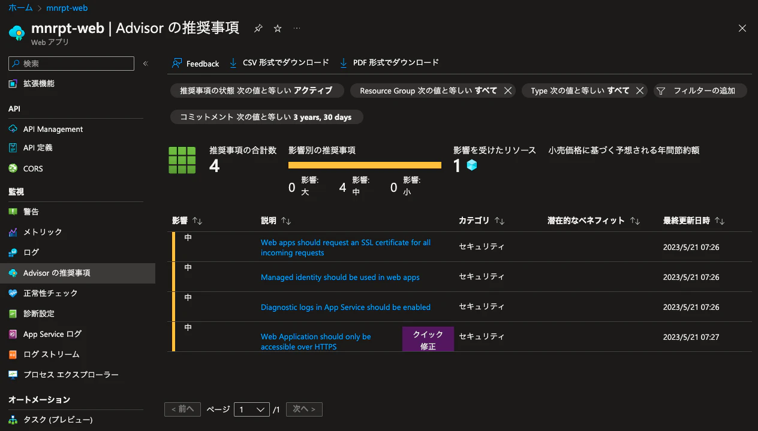Remove the Resource Group filter with X
The height and width of the screenshot is (431, 758).
point(508,91)
